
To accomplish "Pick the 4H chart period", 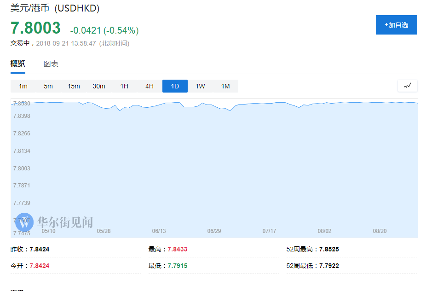I will point(150,86).
